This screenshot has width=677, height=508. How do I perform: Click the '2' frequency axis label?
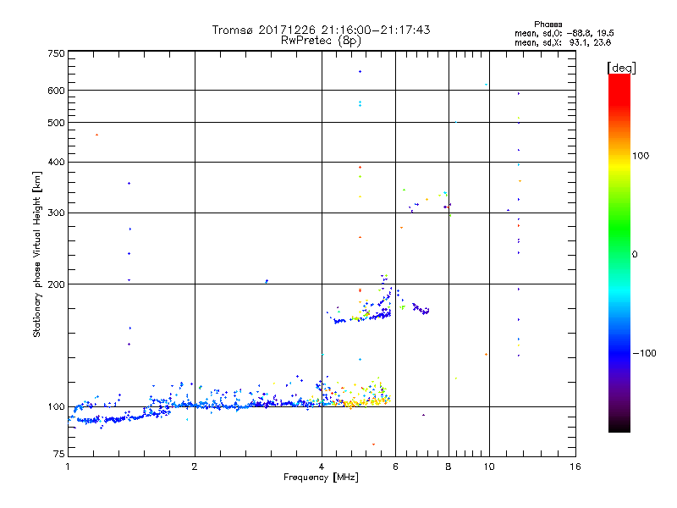coord(195,467)
